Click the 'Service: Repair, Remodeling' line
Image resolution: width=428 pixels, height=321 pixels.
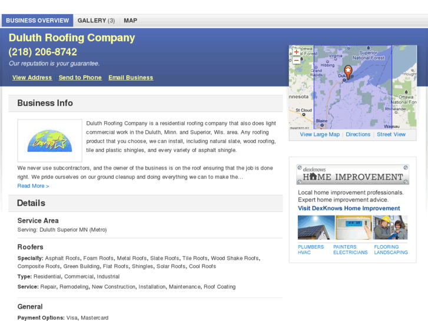(x=127, y=287)
